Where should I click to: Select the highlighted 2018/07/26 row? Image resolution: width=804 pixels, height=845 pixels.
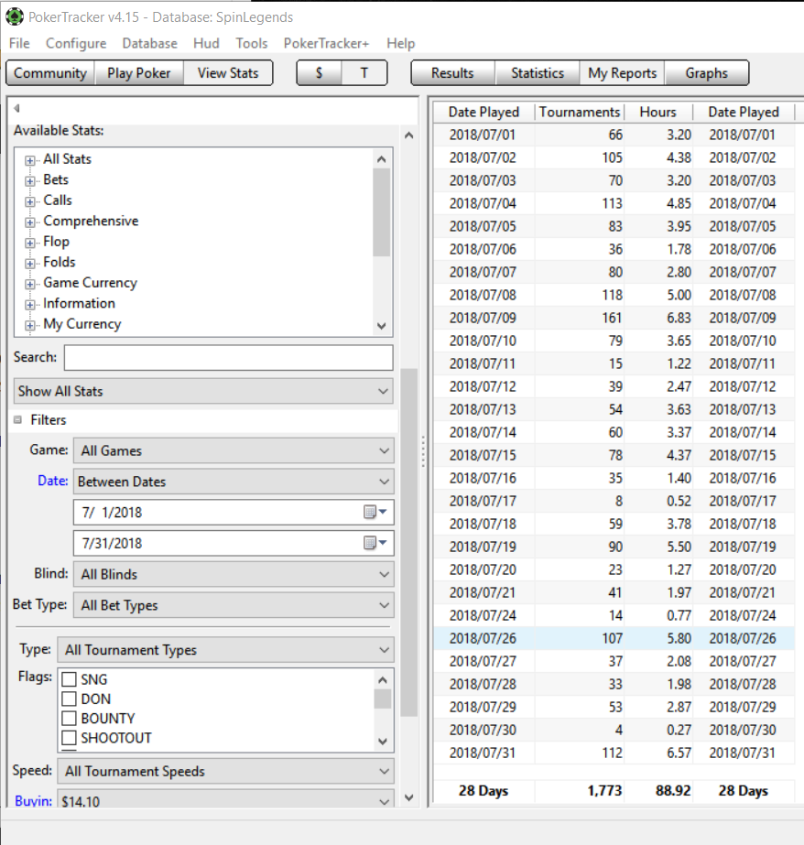coord(614,638)
